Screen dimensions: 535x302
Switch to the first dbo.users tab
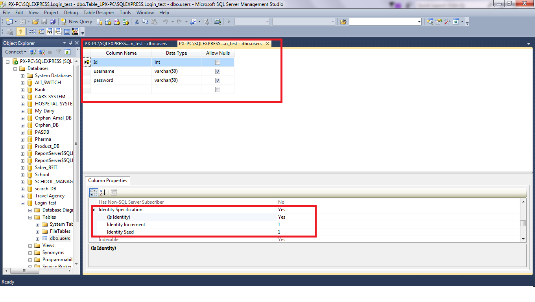(x=126, y=44)
